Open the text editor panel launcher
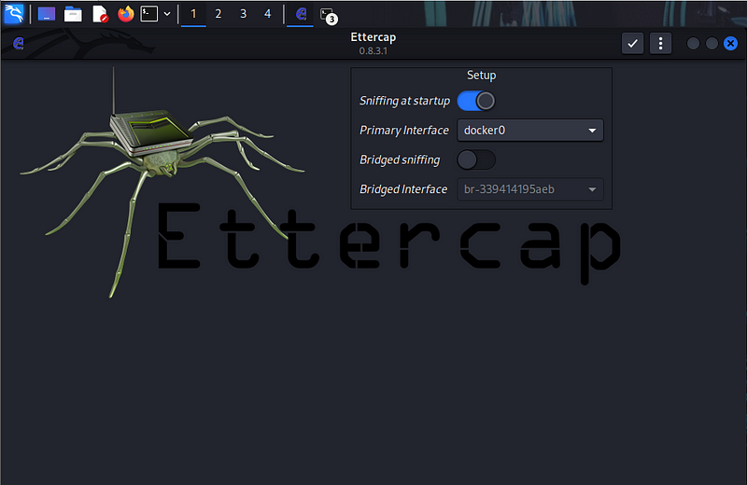This screenshot has width=747, height=485. tap(100, 14)
